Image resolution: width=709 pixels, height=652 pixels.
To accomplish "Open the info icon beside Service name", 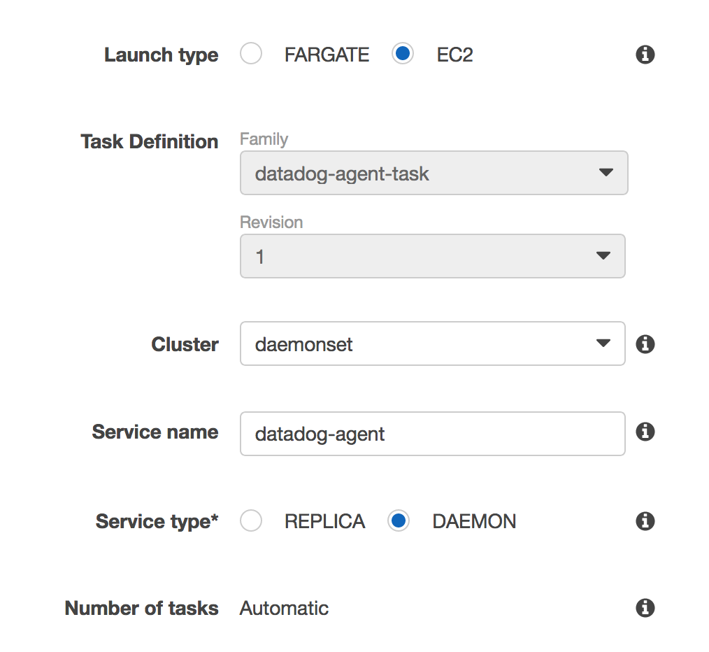I will tap(645, 432).
